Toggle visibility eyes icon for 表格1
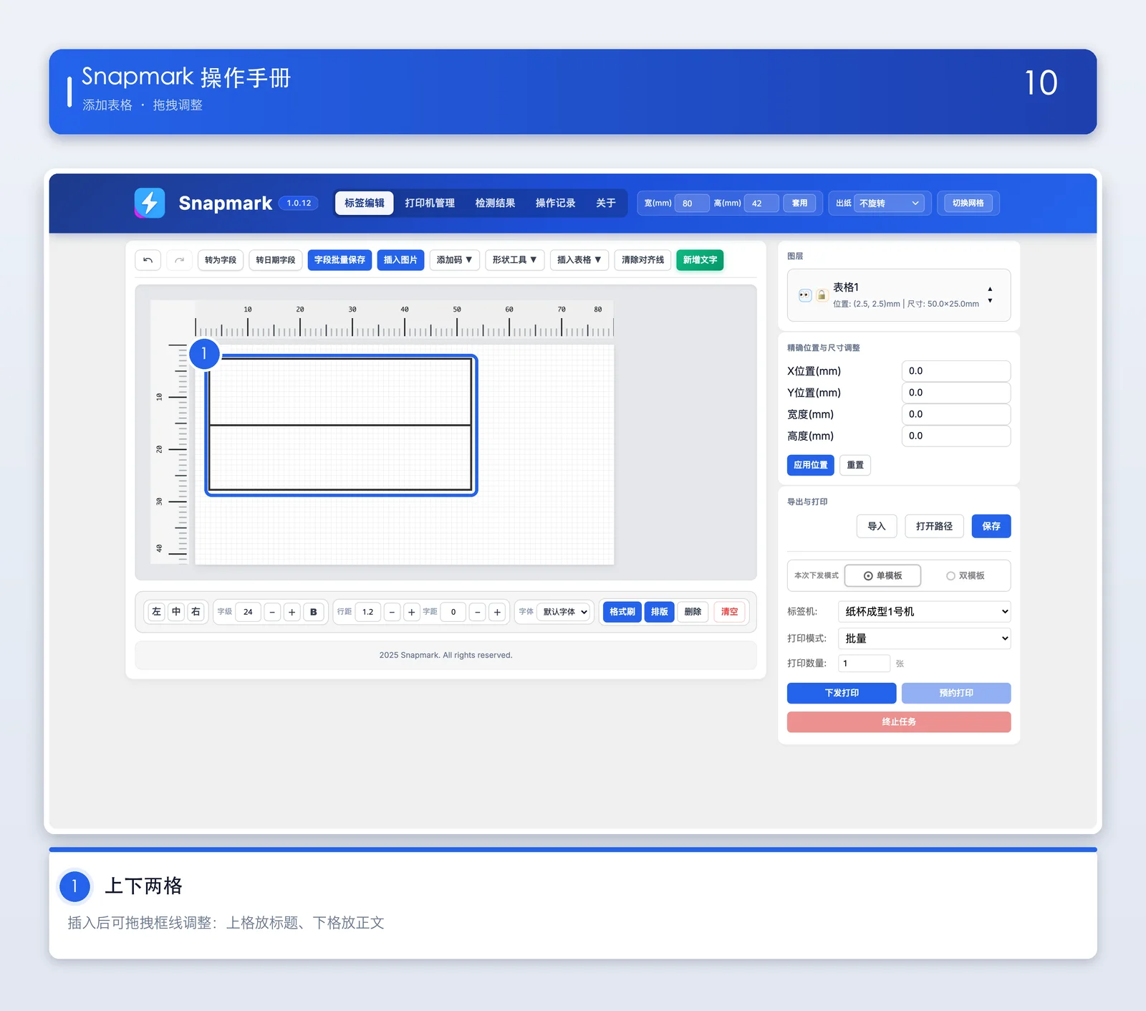 pos(805,295)
